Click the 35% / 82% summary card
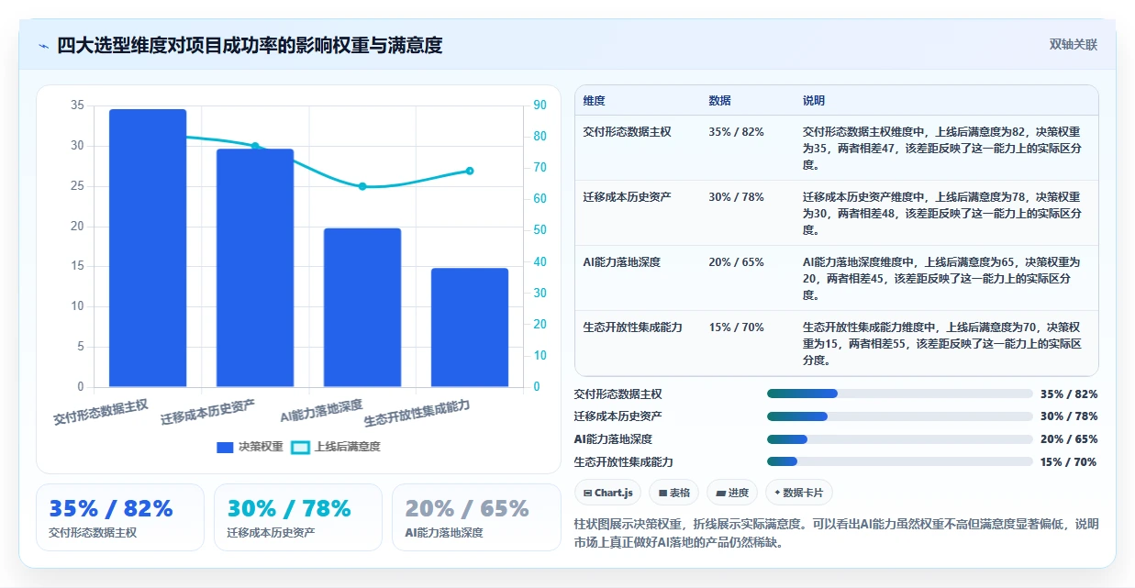 click(x=120, y=517)
